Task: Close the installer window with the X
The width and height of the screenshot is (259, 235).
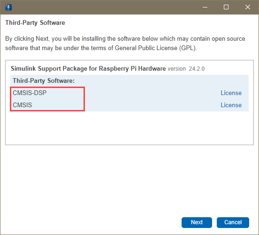Action: (247, 7)
